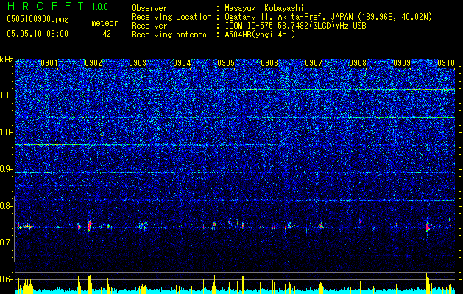Click the Receiving Location label

(172, 17)
